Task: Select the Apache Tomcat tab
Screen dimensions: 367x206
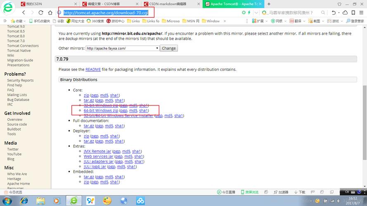Action: click(x=233, y=4)
